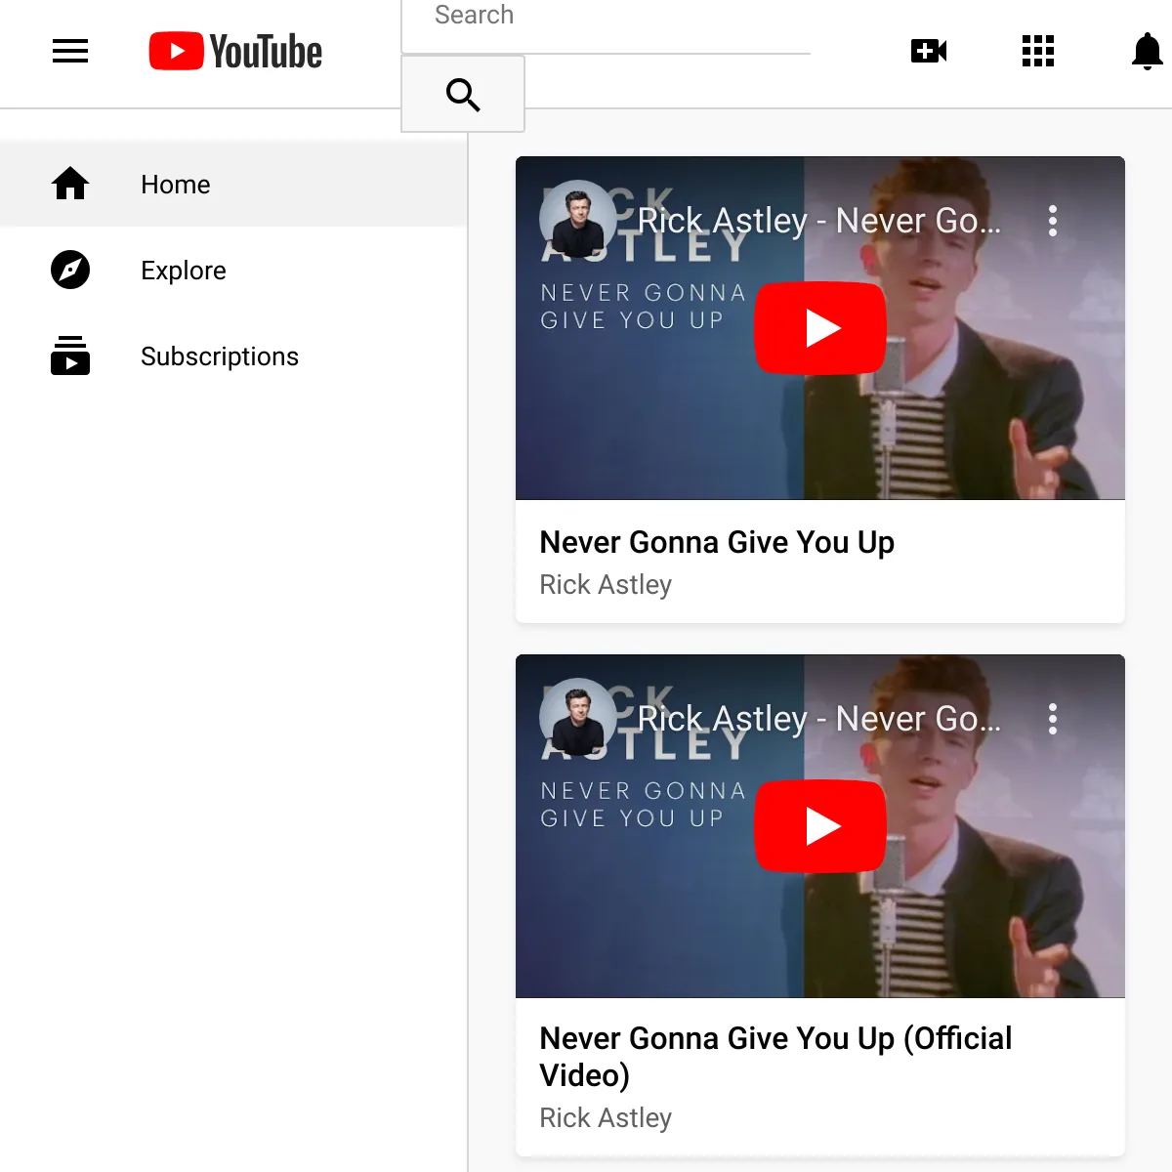Click Rick Astley channel name under first card
This screenshot has height=1172, width=1172.
(x=606, y=584)
